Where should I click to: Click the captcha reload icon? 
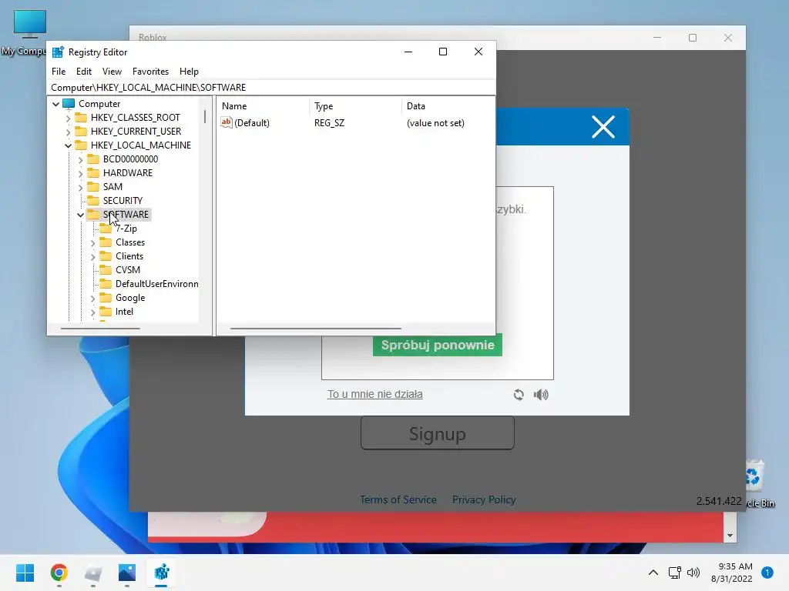519,395
